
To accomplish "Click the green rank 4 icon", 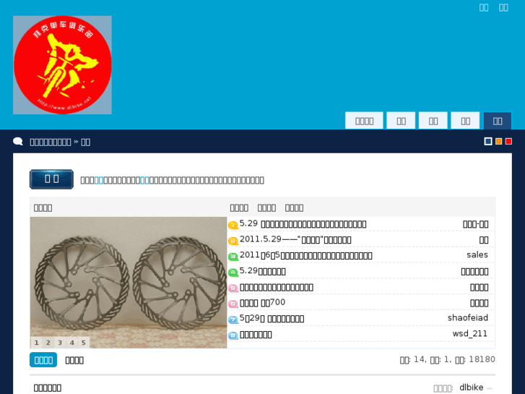I will (233, 273).
